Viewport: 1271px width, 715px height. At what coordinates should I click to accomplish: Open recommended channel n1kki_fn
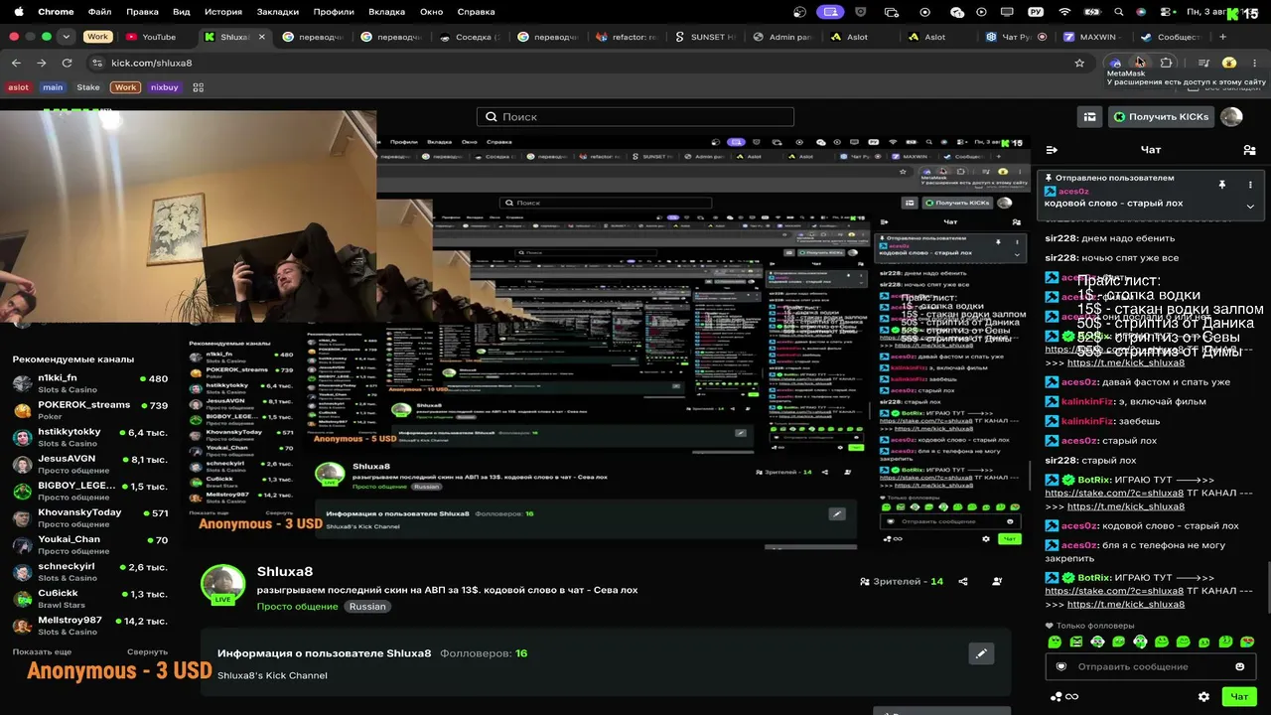point(89,383)
